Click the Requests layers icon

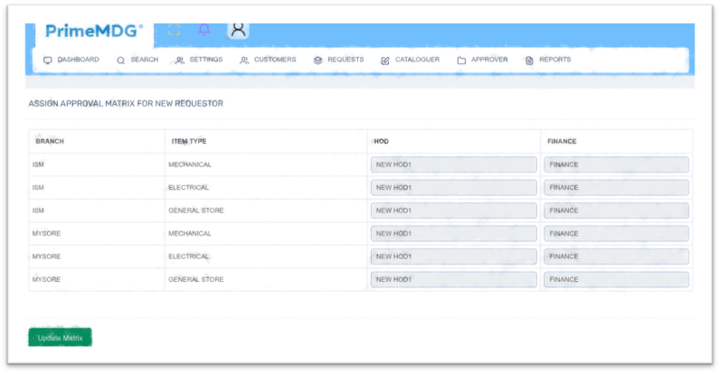317,61
